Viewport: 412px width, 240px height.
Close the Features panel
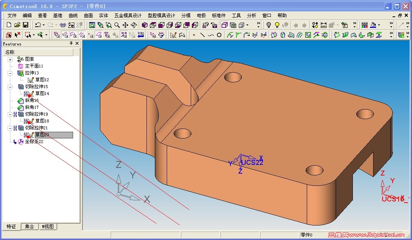pyautogui.click(x=77, y=43)
